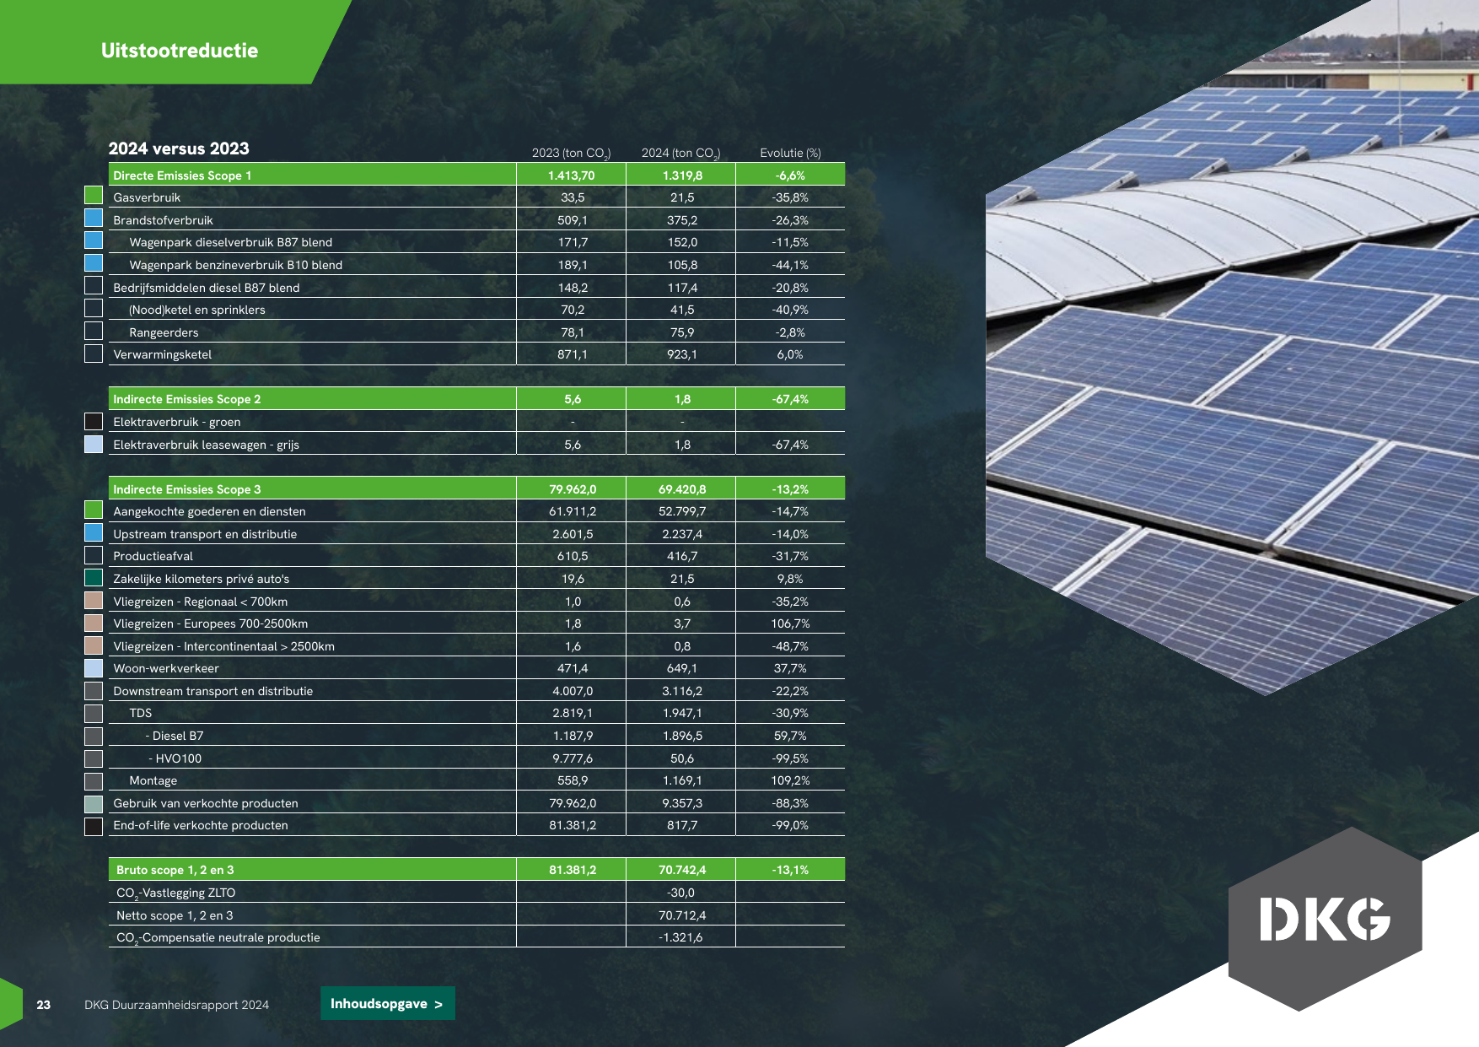
Task: Select the 'Indirecte Emissies Scope 3' header row
Action: tap(476, 488)
